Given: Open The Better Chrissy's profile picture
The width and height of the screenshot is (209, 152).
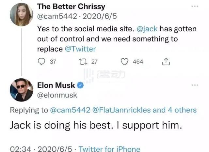Looking at the screenshot, I should (x=21, y=15).
